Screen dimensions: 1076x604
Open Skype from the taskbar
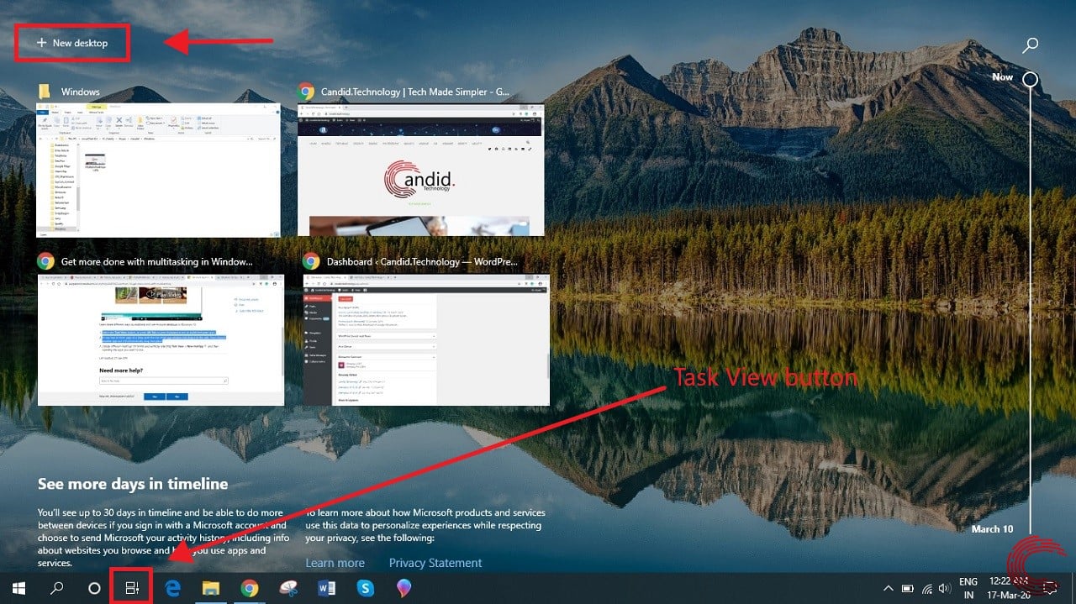(x=366, y=589)
